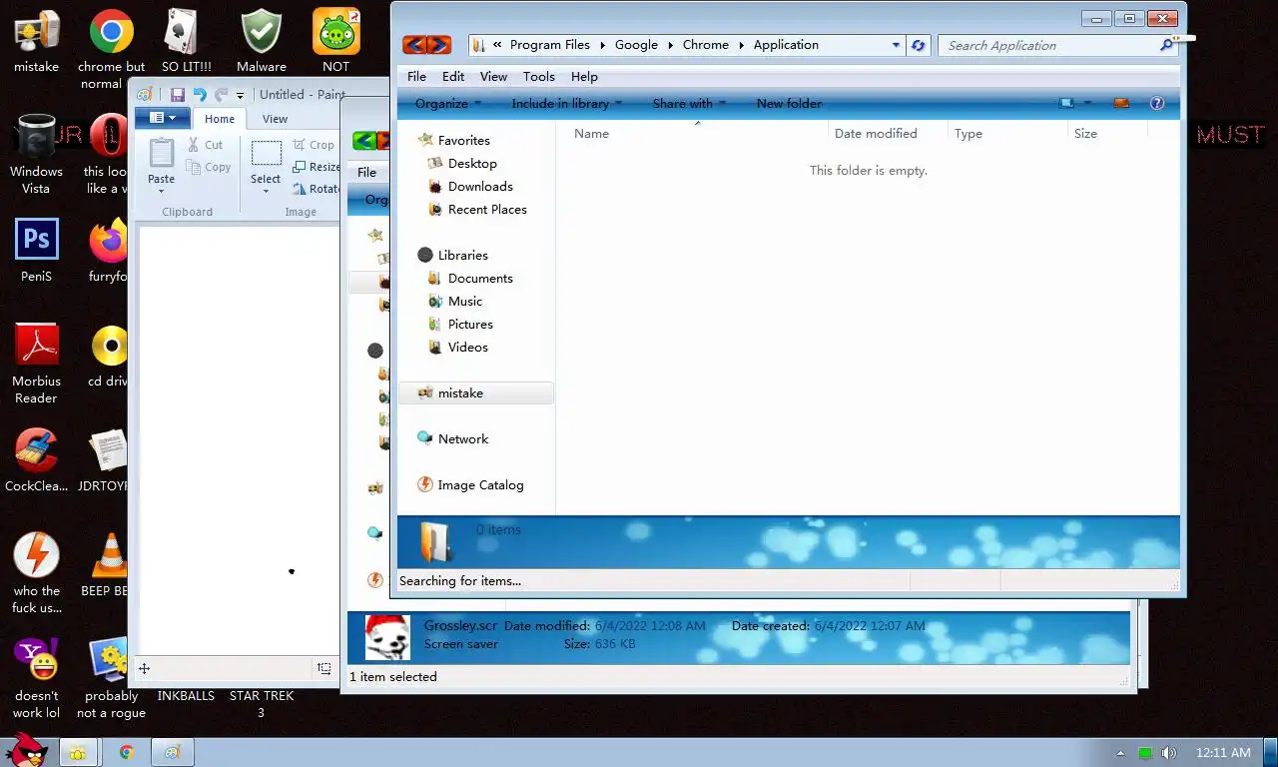The height and width of the screenshot is (767, 1278).
Task: Open the Help menu
Action: tap(584, 76)
